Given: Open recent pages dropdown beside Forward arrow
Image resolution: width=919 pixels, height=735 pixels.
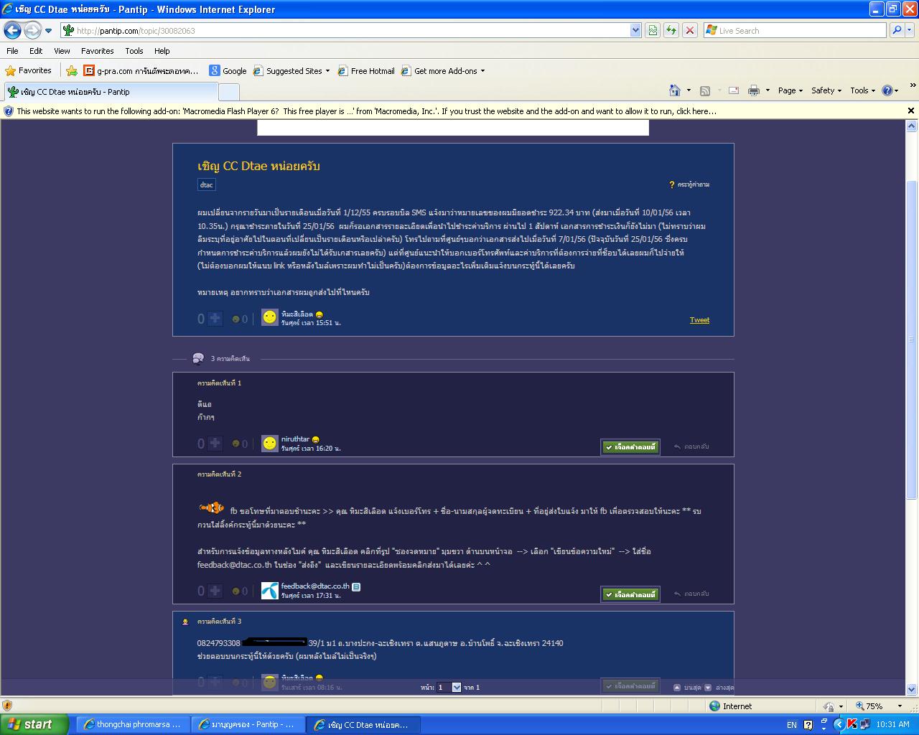Looking at the screenshot, I should (x=48, y=31).
